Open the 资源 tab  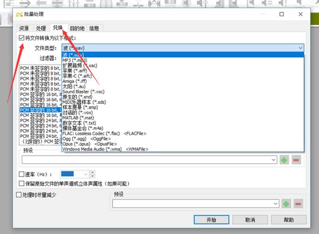point(24,28)
